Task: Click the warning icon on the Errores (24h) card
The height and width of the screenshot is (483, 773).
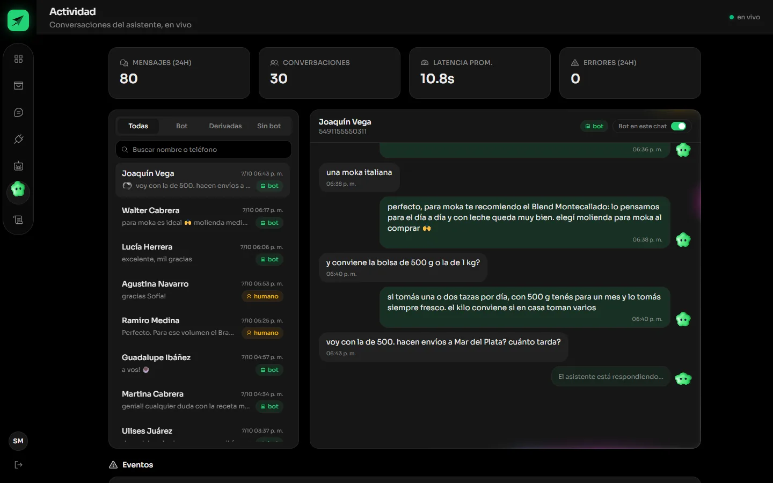Action: [x=575, y=63]
